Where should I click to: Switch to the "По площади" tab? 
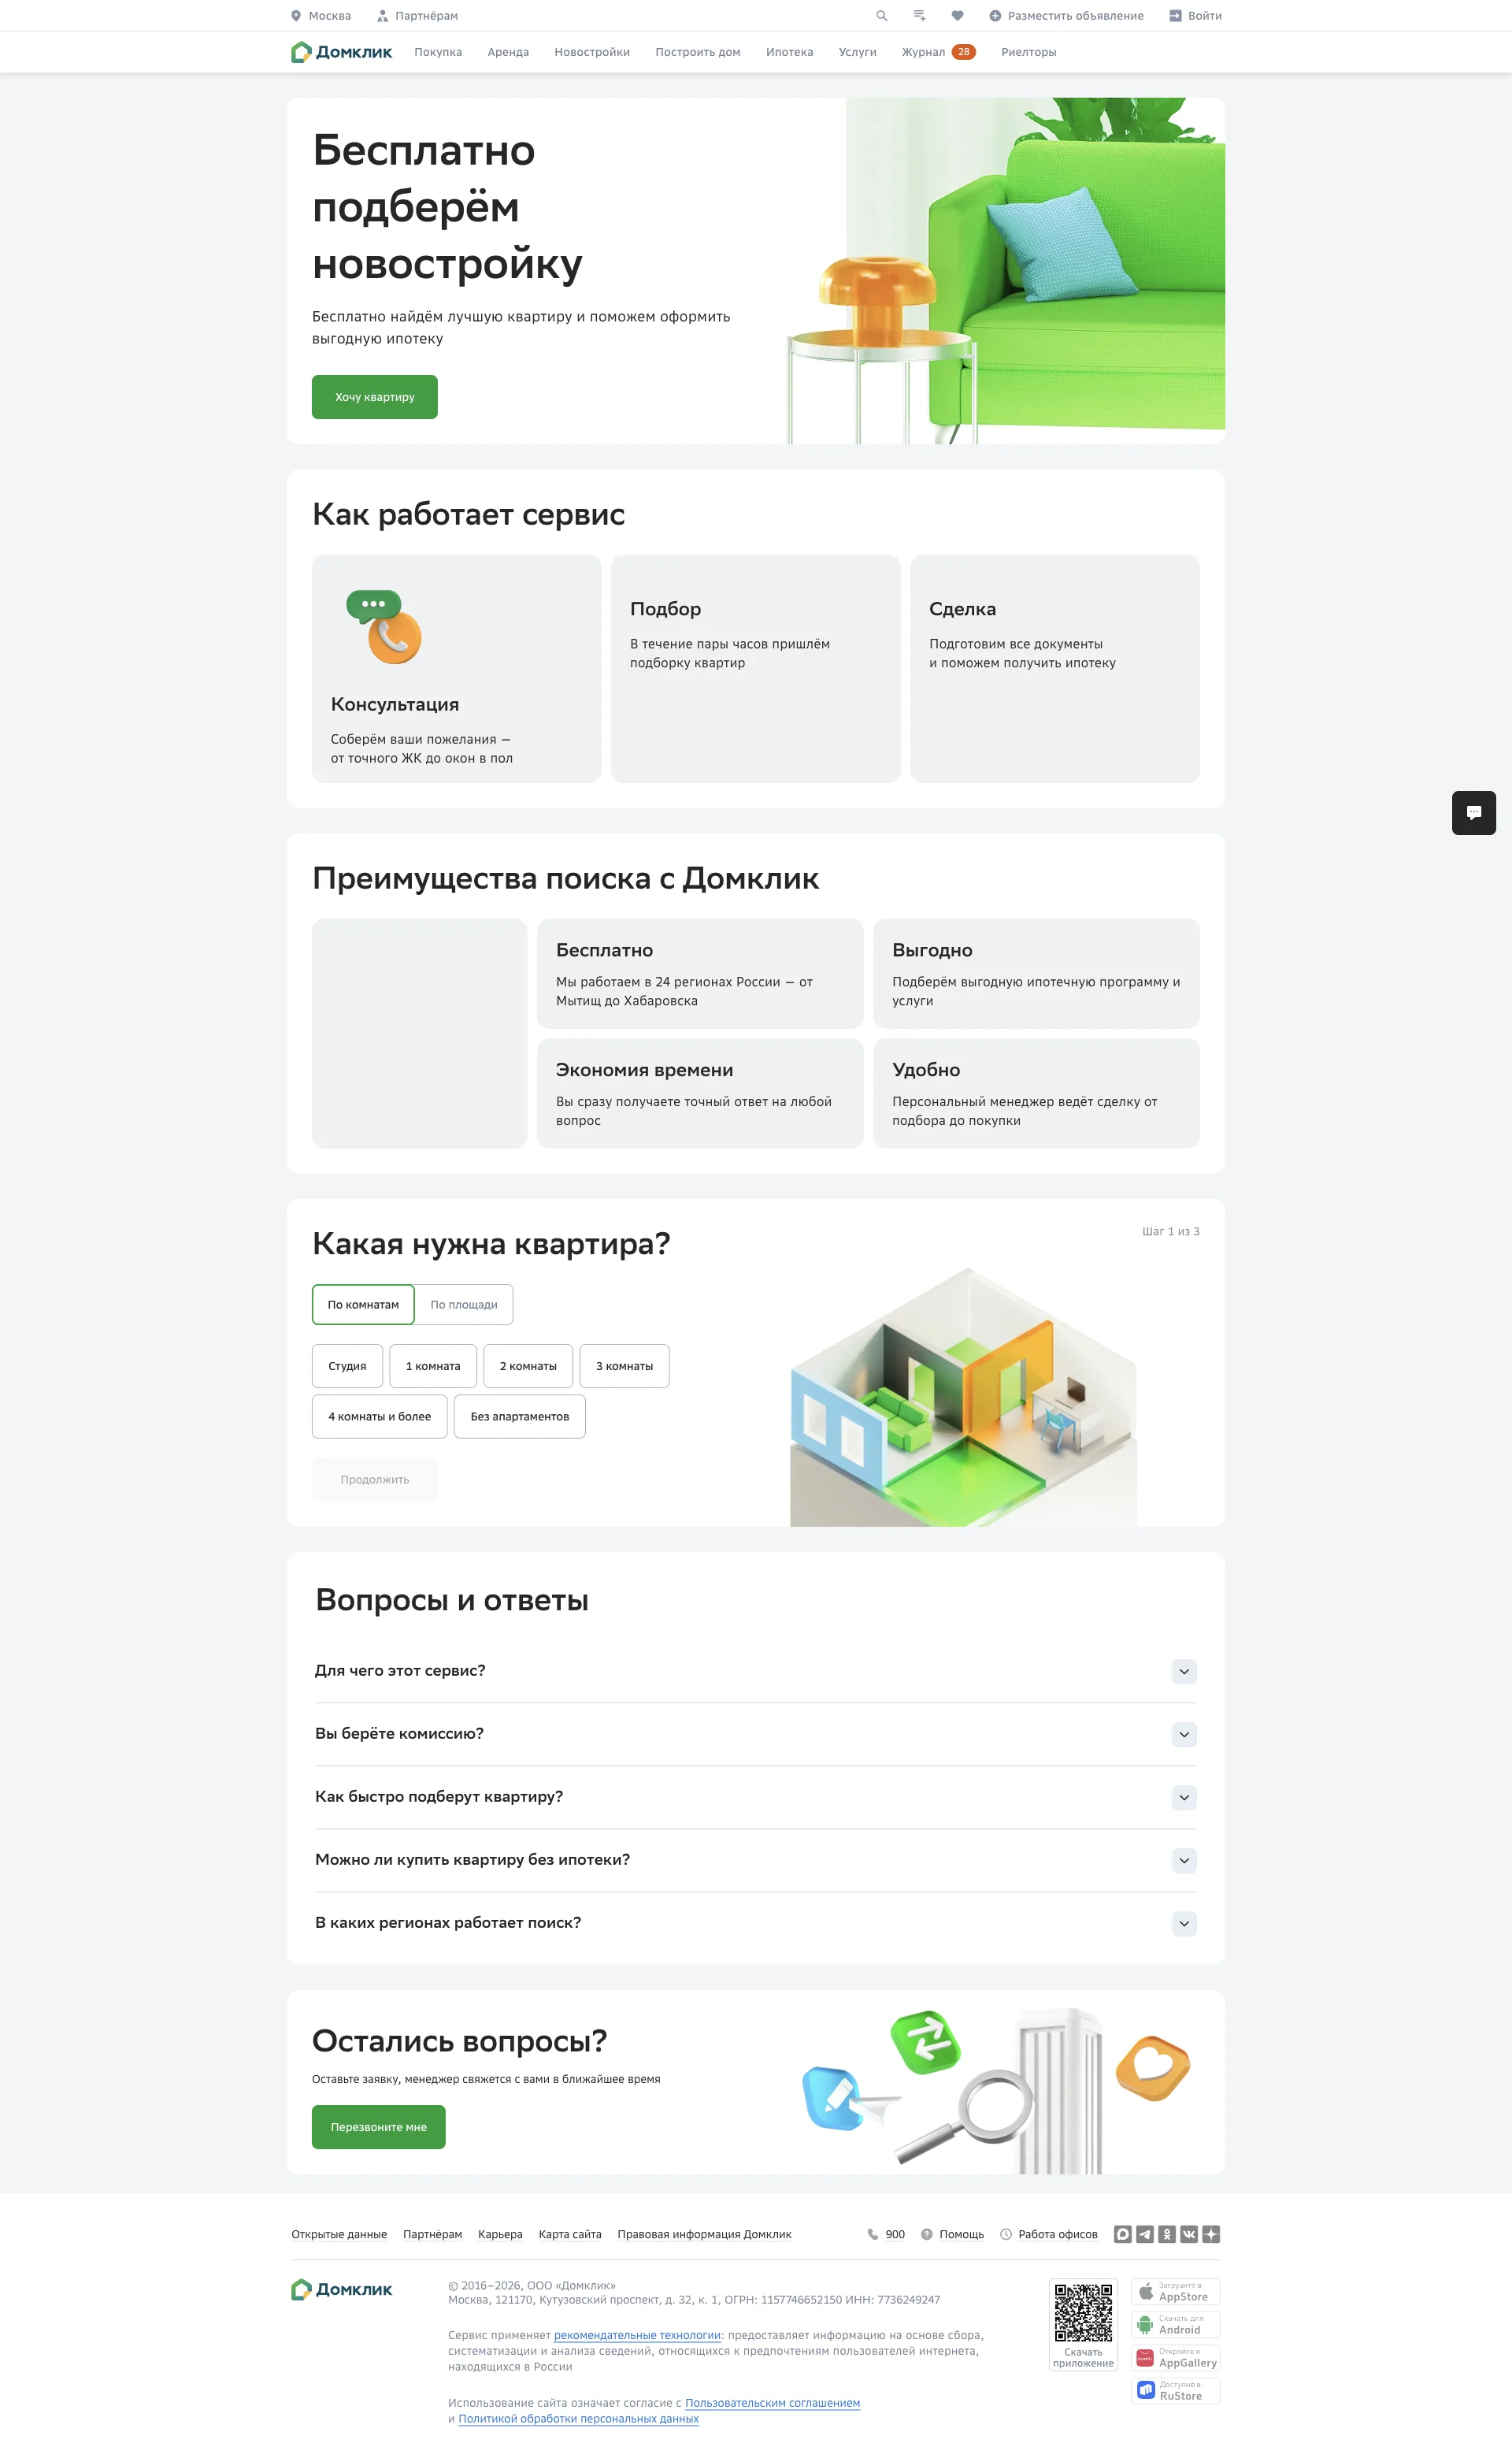click(x=464, y=1305)
